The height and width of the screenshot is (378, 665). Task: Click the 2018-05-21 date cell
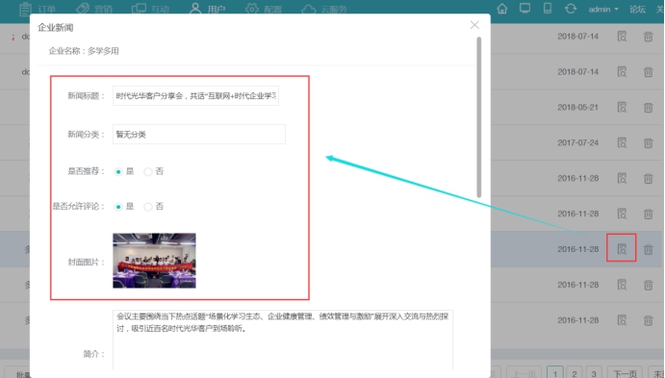click(x=577, y=107)
